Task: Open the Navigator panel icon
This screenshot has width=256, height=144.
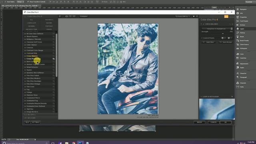Action: [x=238, y=9]
